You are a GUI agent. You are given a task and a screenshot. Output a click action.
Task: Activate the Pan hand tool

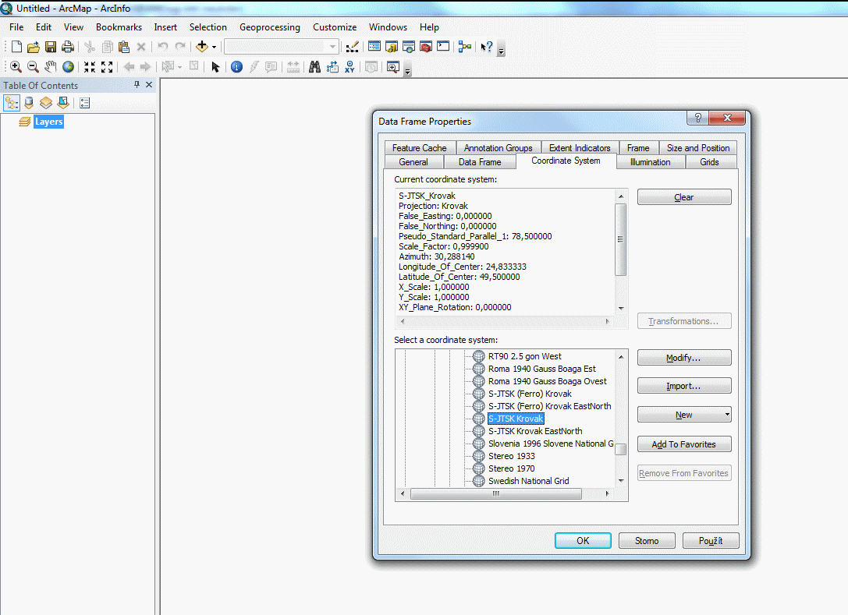coord(50,67)
